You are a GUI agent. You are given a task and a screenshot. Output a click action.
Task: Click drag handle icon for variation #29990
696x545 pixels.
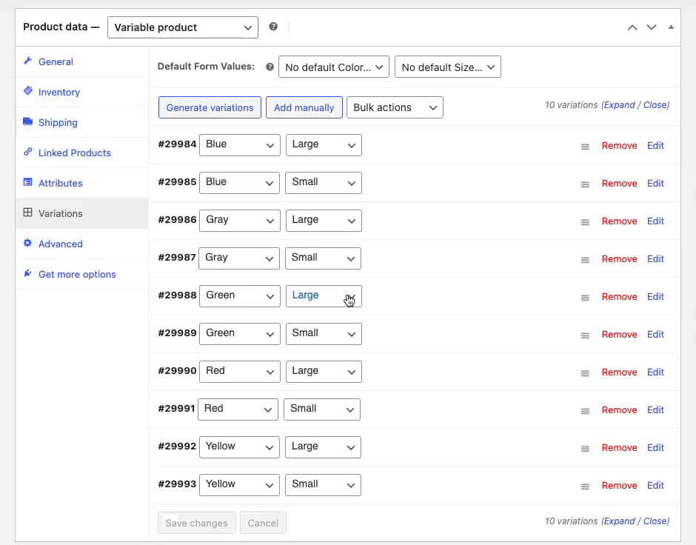click(x=585, y=373)
